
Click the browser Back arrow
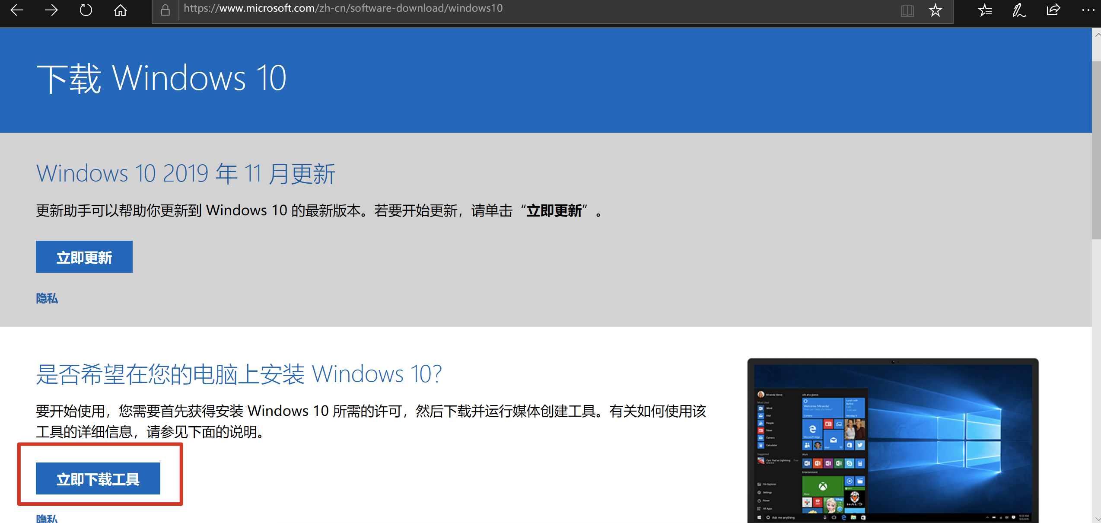tap(17, 10)
